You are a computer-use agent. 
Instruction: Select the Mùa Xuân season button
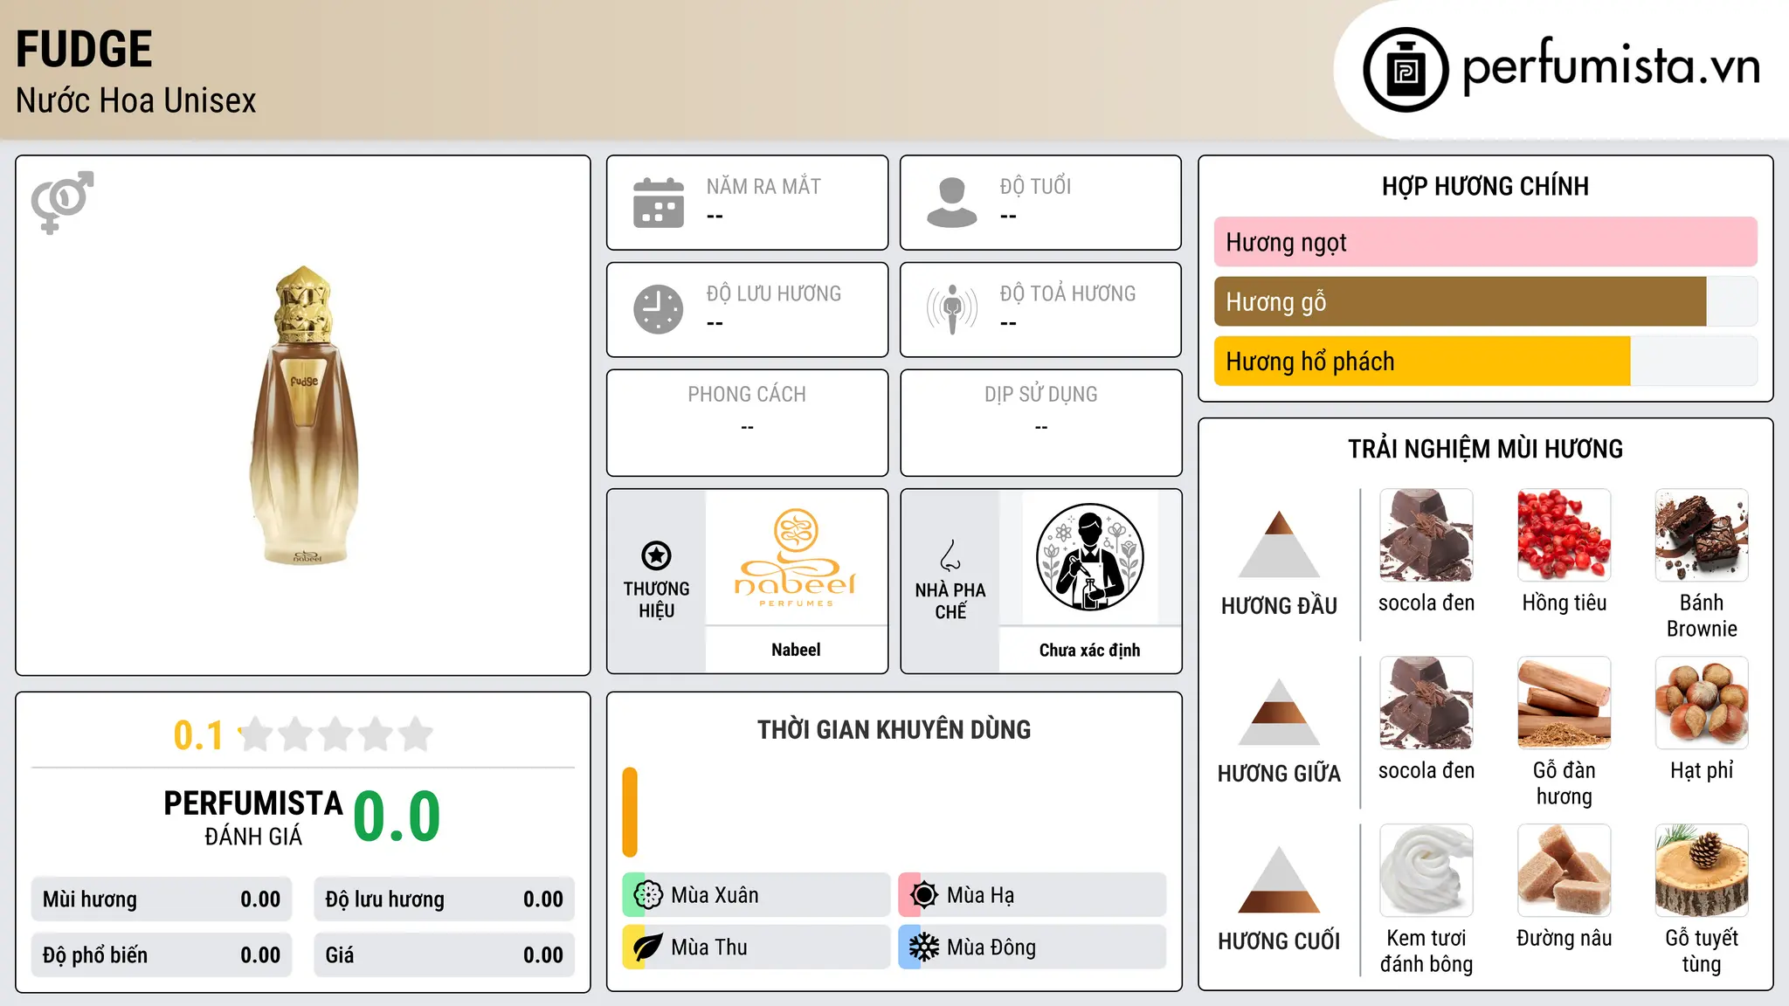(756, 895)
